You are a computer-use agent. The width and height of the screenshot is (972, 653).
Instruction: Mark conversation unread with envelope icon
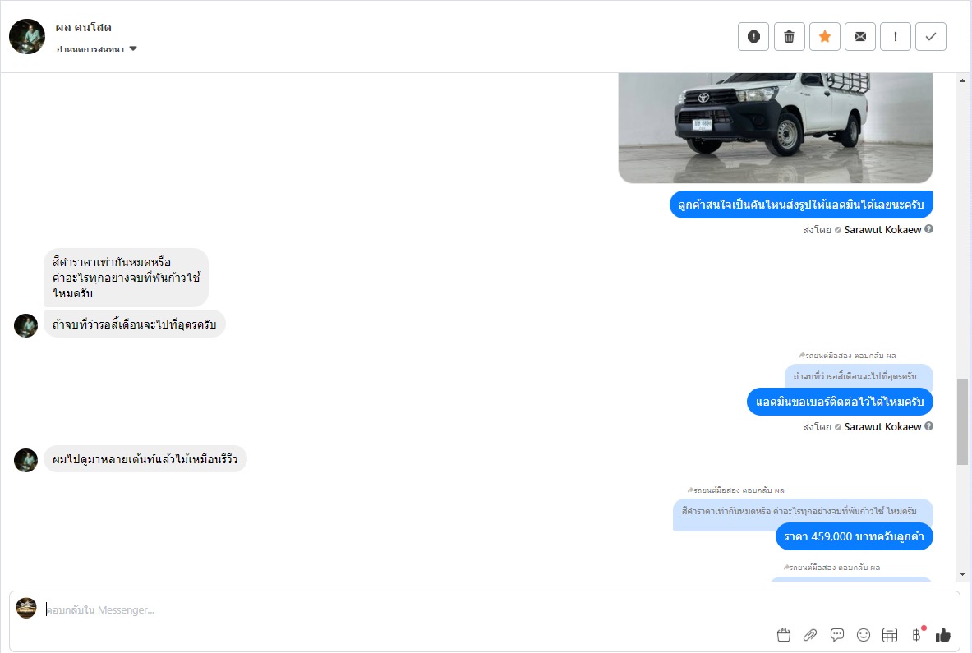(859, 37)
